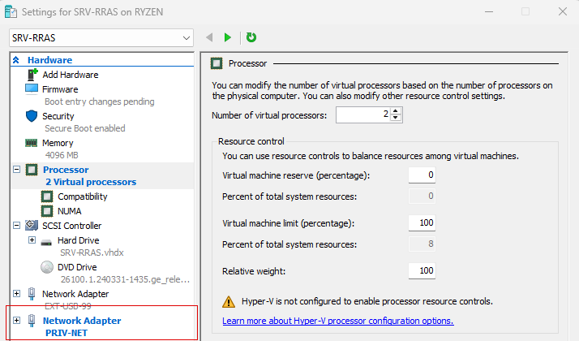Collapse the SCSI Controller node
The width and height of the screenshot is (579, 341).
pyautogui.click(x=17, y=226)
